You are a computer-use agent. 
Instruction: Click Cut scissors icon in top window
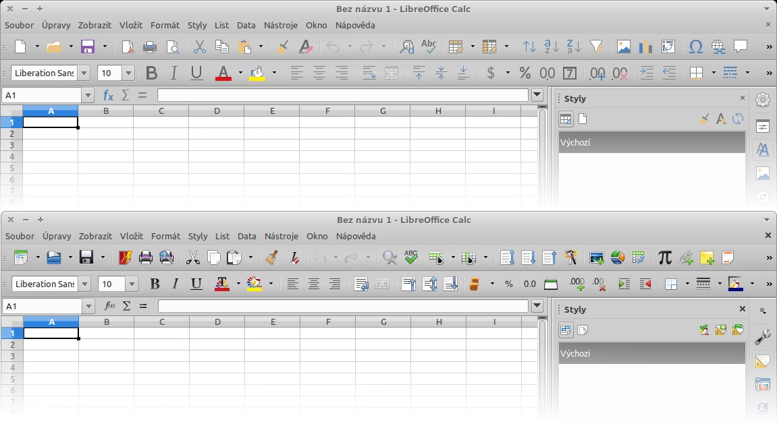[x=199, y=47]
